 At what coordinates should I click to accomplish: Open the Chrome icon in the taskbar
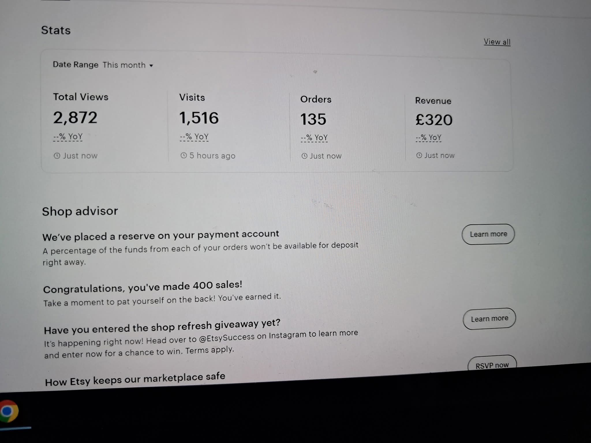point(9,411)
